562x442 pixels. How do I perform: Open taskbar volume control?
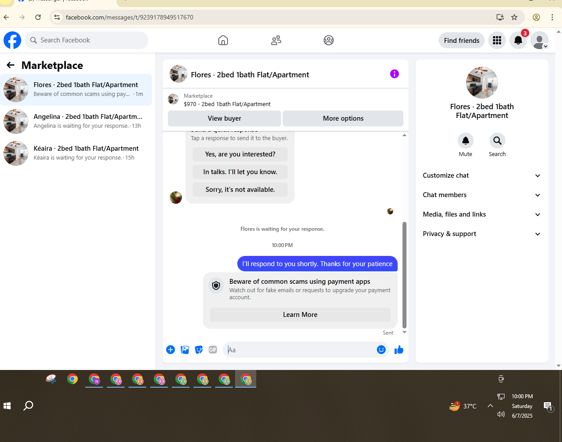coord(501,414)
